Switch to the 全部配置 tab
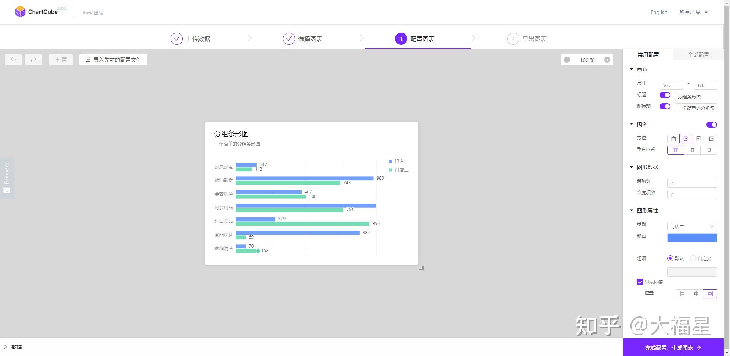The image size is (730, 356). (698, 55)
